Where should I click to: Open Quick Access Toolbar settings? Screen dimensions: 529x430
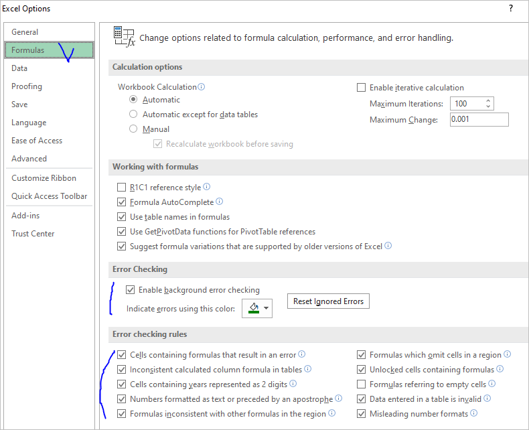tap(50, 196)
